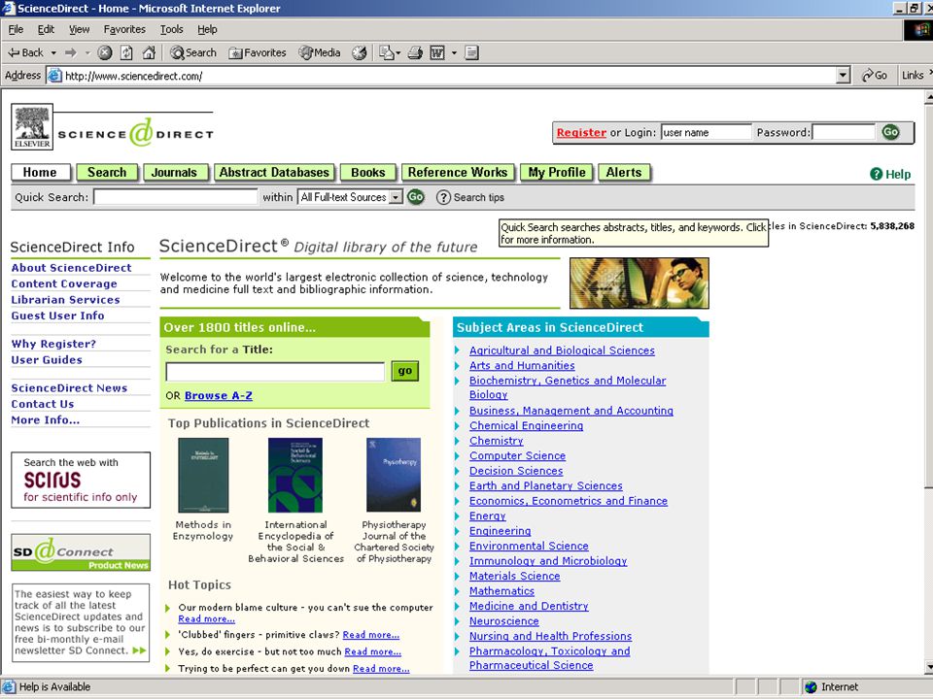The image size is (933, 699).
Task: Open the Why Register? link
Action: click(53, 344)
